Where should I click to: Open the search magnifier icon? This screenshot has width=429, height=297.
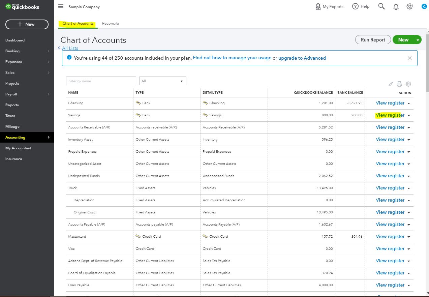tap(381, 6)
